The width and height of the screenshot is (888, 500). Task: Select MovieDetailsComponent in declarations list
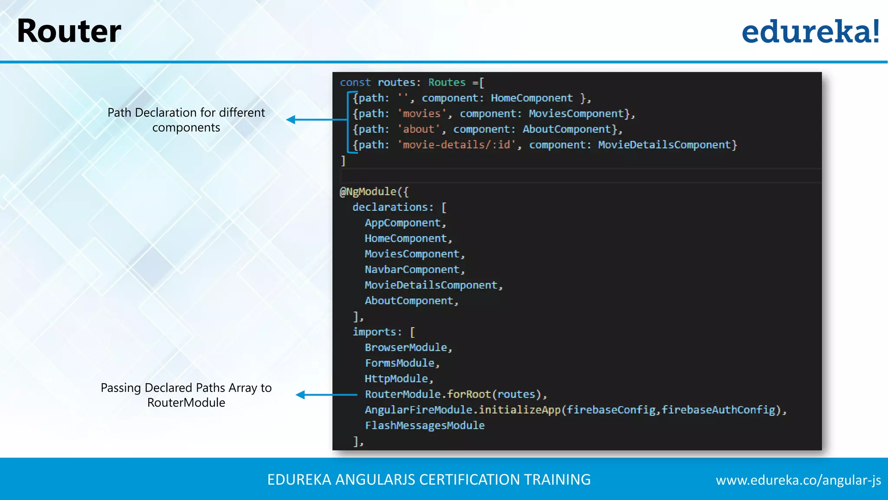[434, 286]
